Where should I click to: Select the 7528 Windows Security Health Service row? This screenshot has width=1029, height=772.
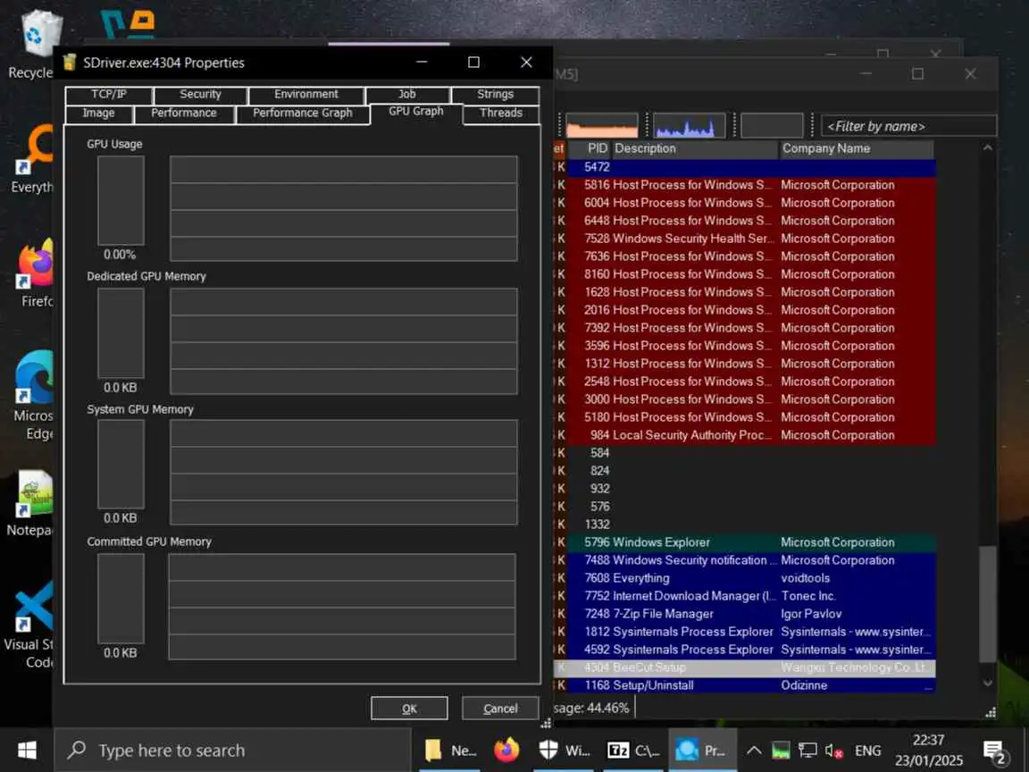coord(745,239)
